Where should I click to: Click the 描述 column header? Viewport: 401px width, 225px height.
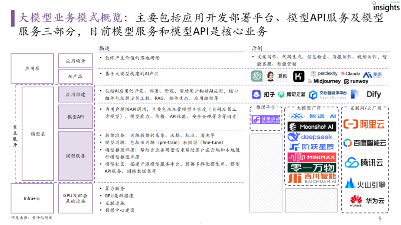coord(104,48)
